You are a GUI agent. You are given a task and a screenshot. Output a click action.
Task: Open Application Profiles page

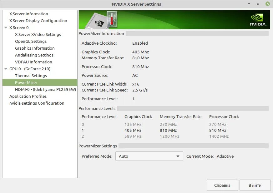28,96
